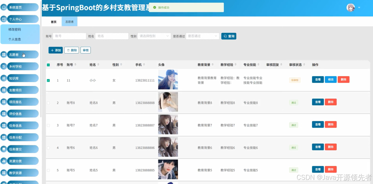
Task: Click the grid icon beside 项目报名
Action: (x=4, y=102)
